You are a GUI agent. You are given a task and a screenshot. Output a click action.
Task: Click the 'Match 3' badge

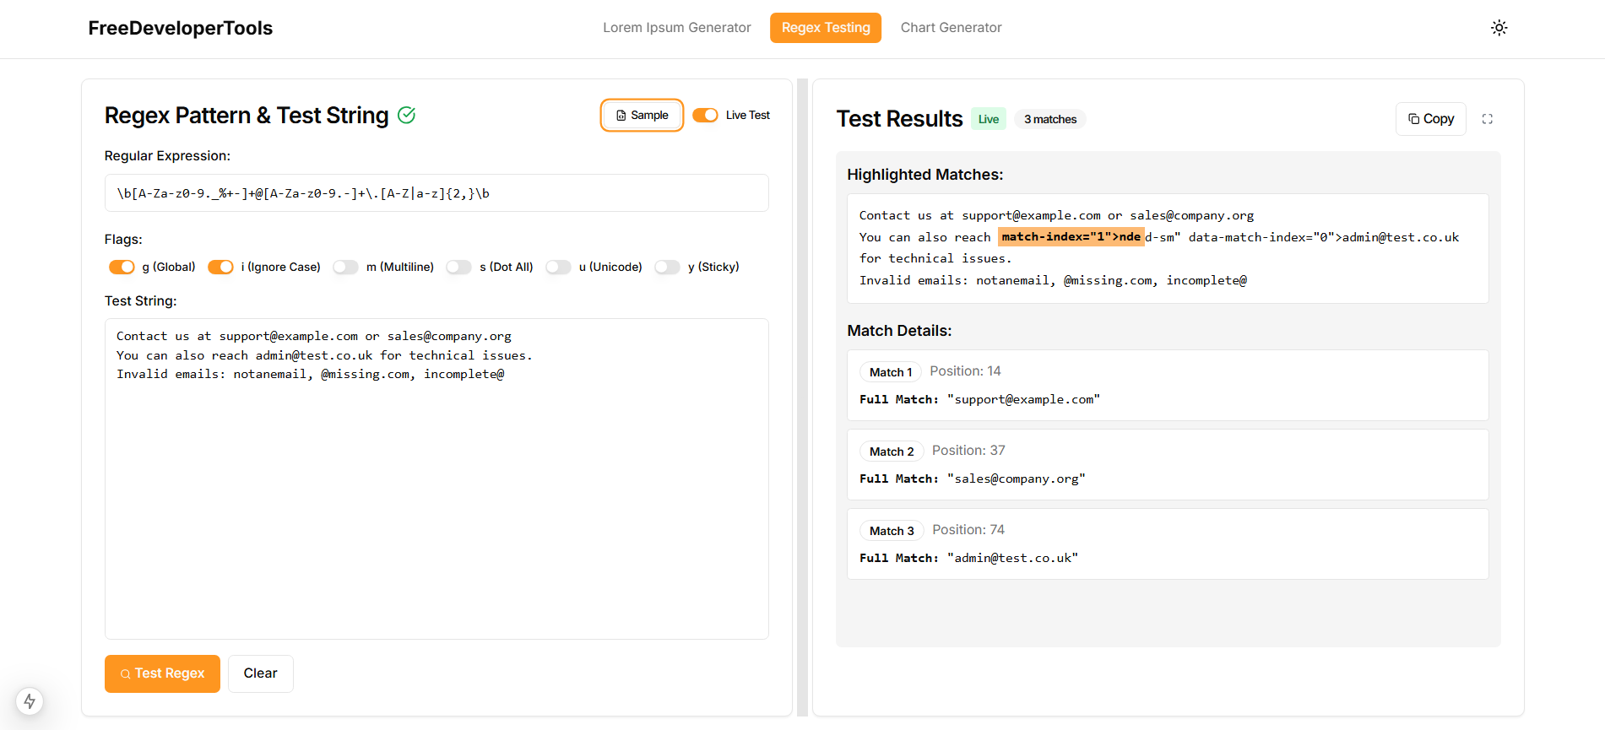tap(892, 531)
